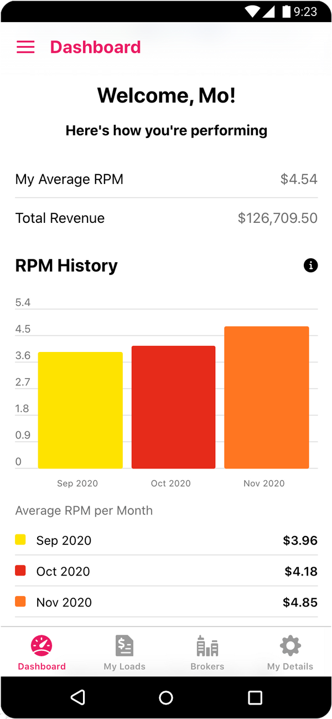Tap the red Oct 2020 legend swatch

[x=20, y=570]
